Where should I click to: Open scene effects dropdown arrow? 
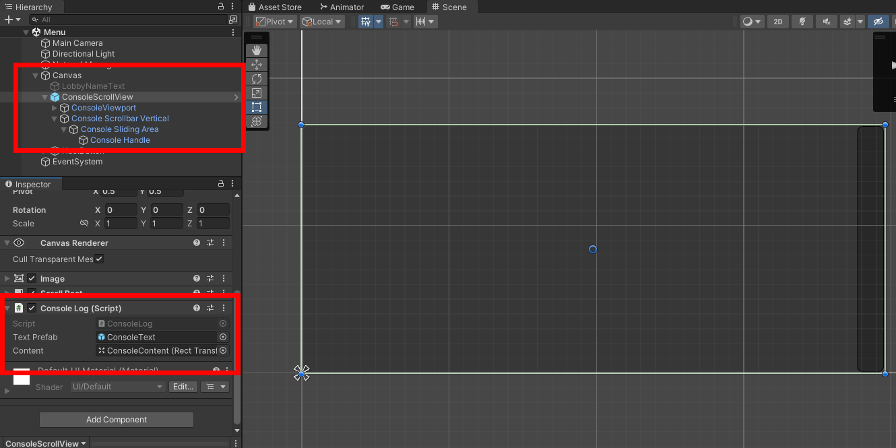point(861,22)
